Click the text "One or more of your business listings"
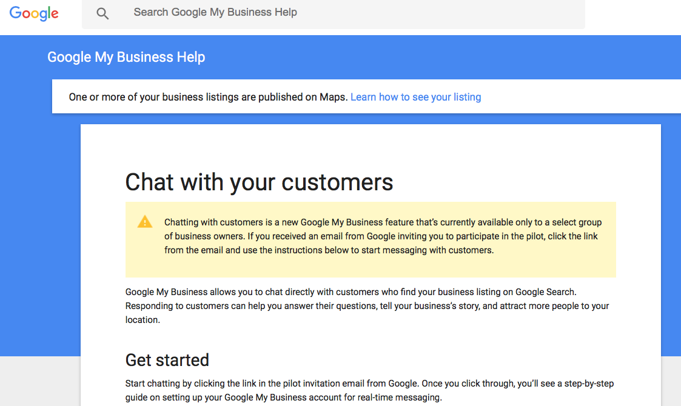This screenshot has width=681, height=406. tap(153, 97)
